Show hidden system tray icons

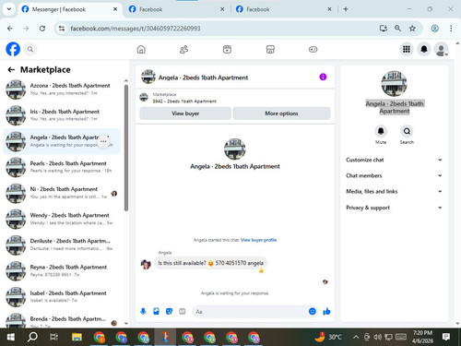point(356,337)
